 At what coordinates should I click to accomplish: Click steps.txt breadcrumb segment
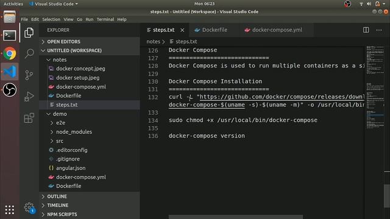(186, 42)
